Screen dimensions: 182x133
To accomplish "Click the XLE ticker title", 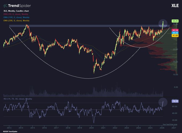I will 175,6.
